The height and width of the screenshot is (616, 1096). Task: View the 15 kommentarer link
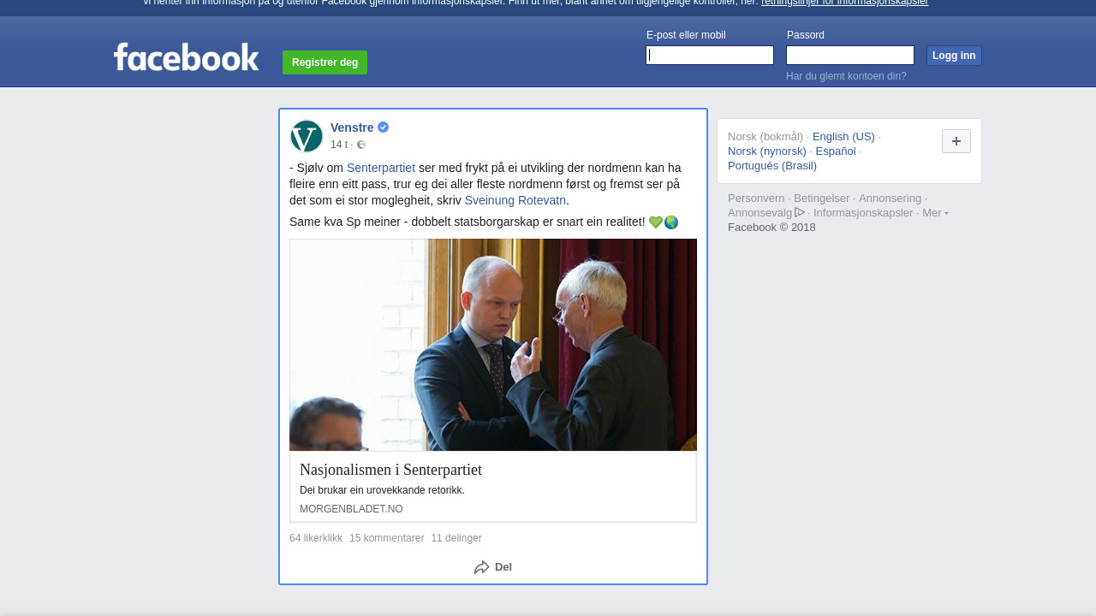(387, 538)
